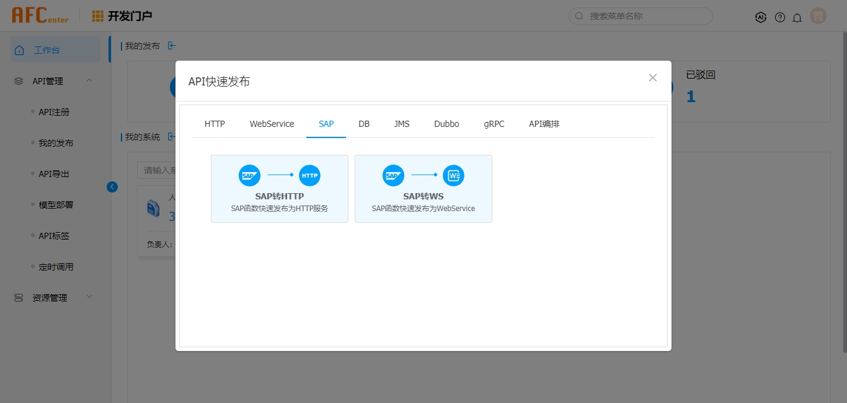Open API注册 in the sidebar
This screenshot has height=403, width=847.
click(x=54, y=112)
